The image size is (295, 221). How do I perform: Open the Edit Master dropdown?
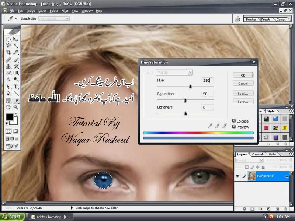point(174,73)
